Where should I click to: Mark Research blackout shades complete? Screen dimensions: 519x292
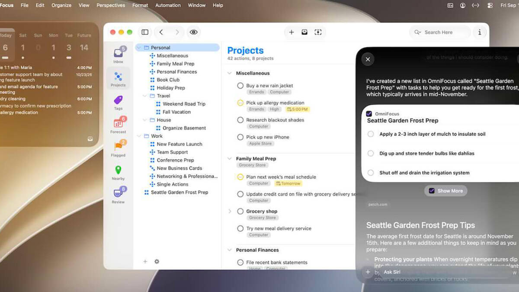(240, 120)
